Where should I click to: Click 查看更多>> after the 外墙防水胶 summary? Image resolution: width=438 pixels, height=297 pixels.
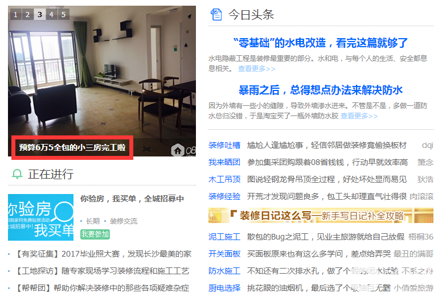[359, 116]
